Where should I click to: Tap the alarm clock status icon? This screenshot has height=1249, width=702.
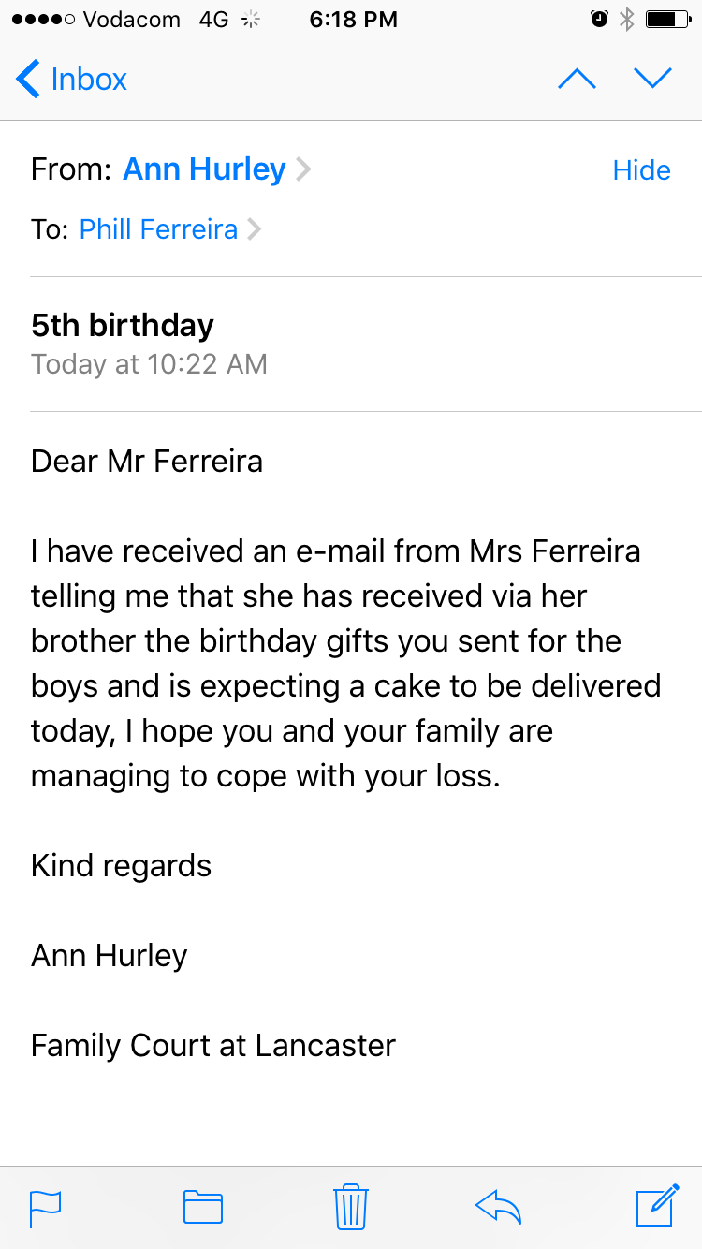[599, 20]
